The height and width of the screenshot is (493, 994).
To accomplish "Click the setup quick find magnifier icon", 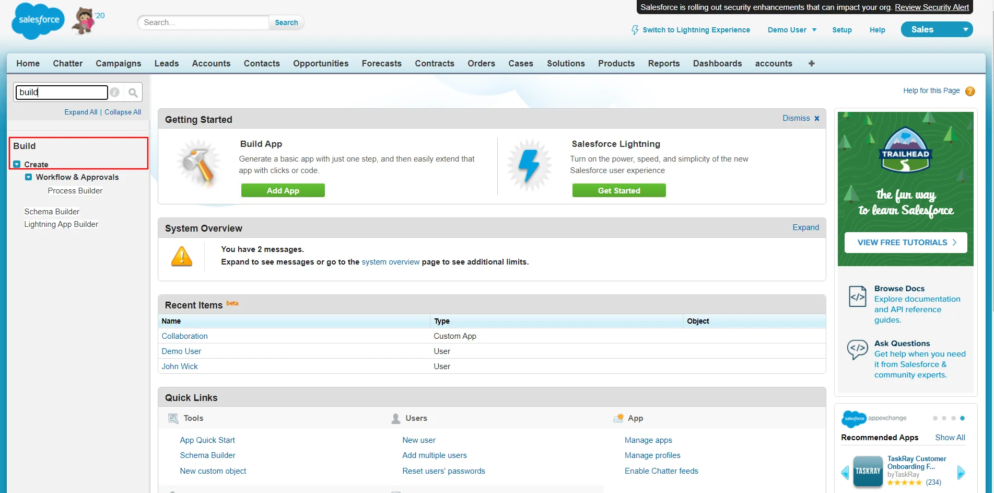I will point(133,93).
